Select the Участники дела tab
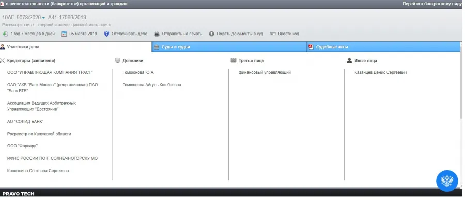This screenshot has width=465, height=198. [x=75, y=47]
